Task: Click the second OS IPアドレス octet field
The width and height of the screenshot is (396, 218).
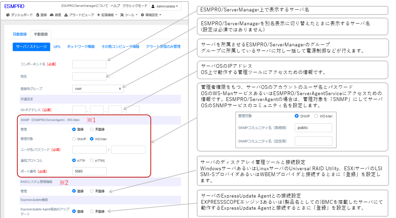Action: pyautogui.click(x=97, y=110)
